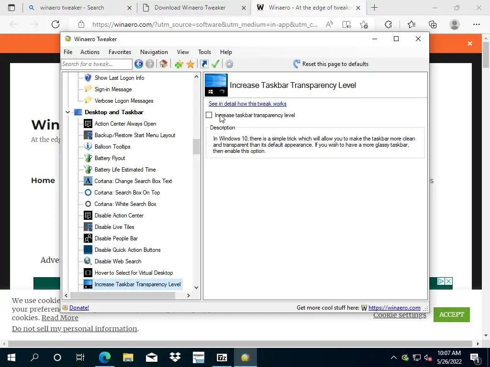490x367 pixels.
Task: Add page to favorites in Edge address bar
Action: click(x=364, y=24)
